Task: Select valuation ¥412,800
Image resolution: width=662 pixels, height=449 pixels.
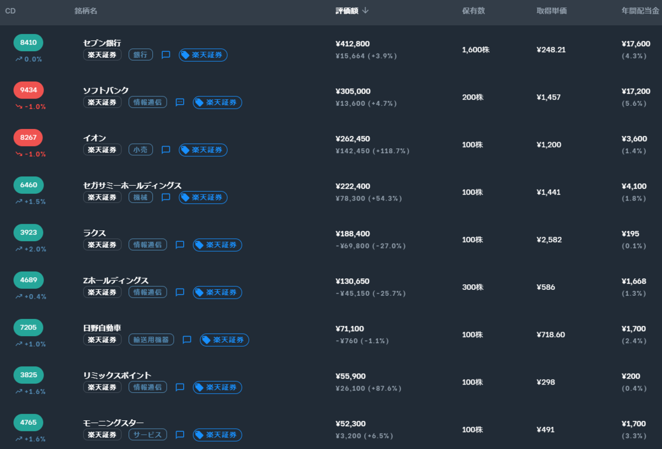Action: point(353,44)
